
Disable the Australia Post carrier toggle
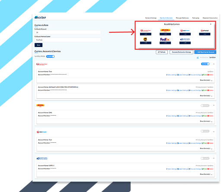click(205, 64)
